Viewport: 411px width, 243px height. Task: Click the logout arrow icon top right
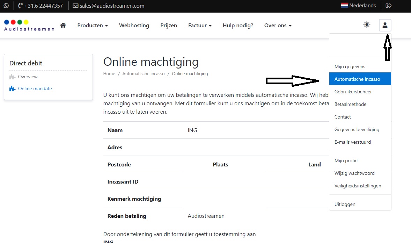coord(388,6)
